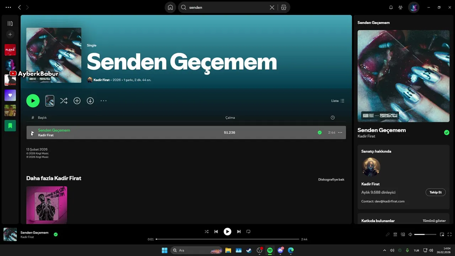Open Connect to a device icon

403,234
